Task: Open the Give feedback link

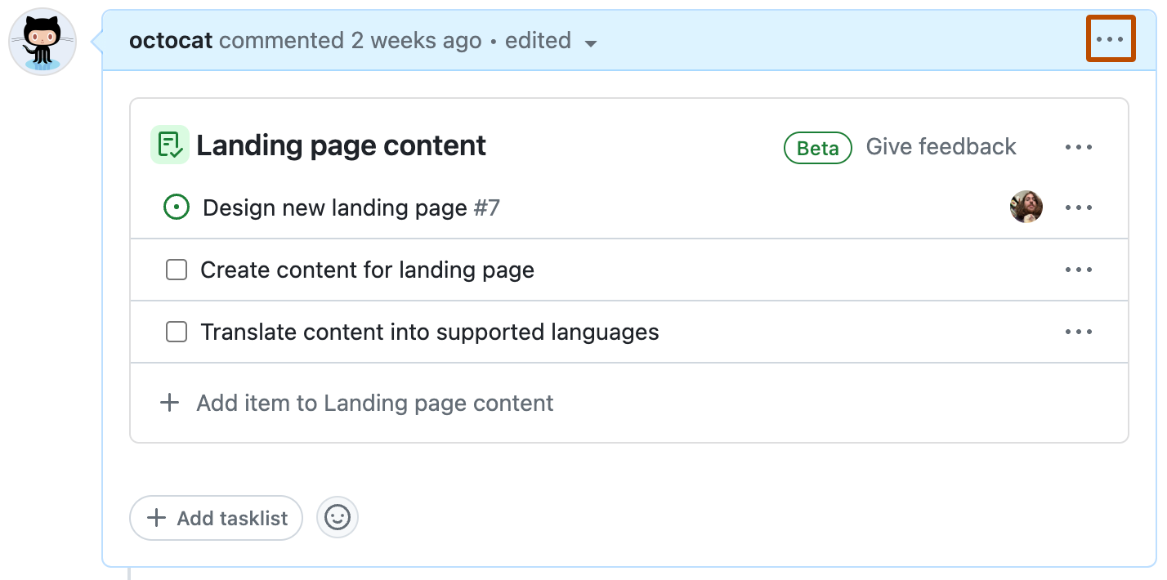Action: (941, 147)
